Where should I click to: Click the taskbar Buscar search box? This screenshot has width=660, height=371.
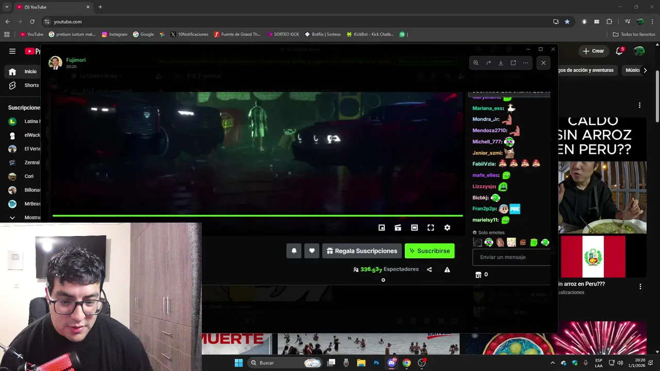click(286, 363)
